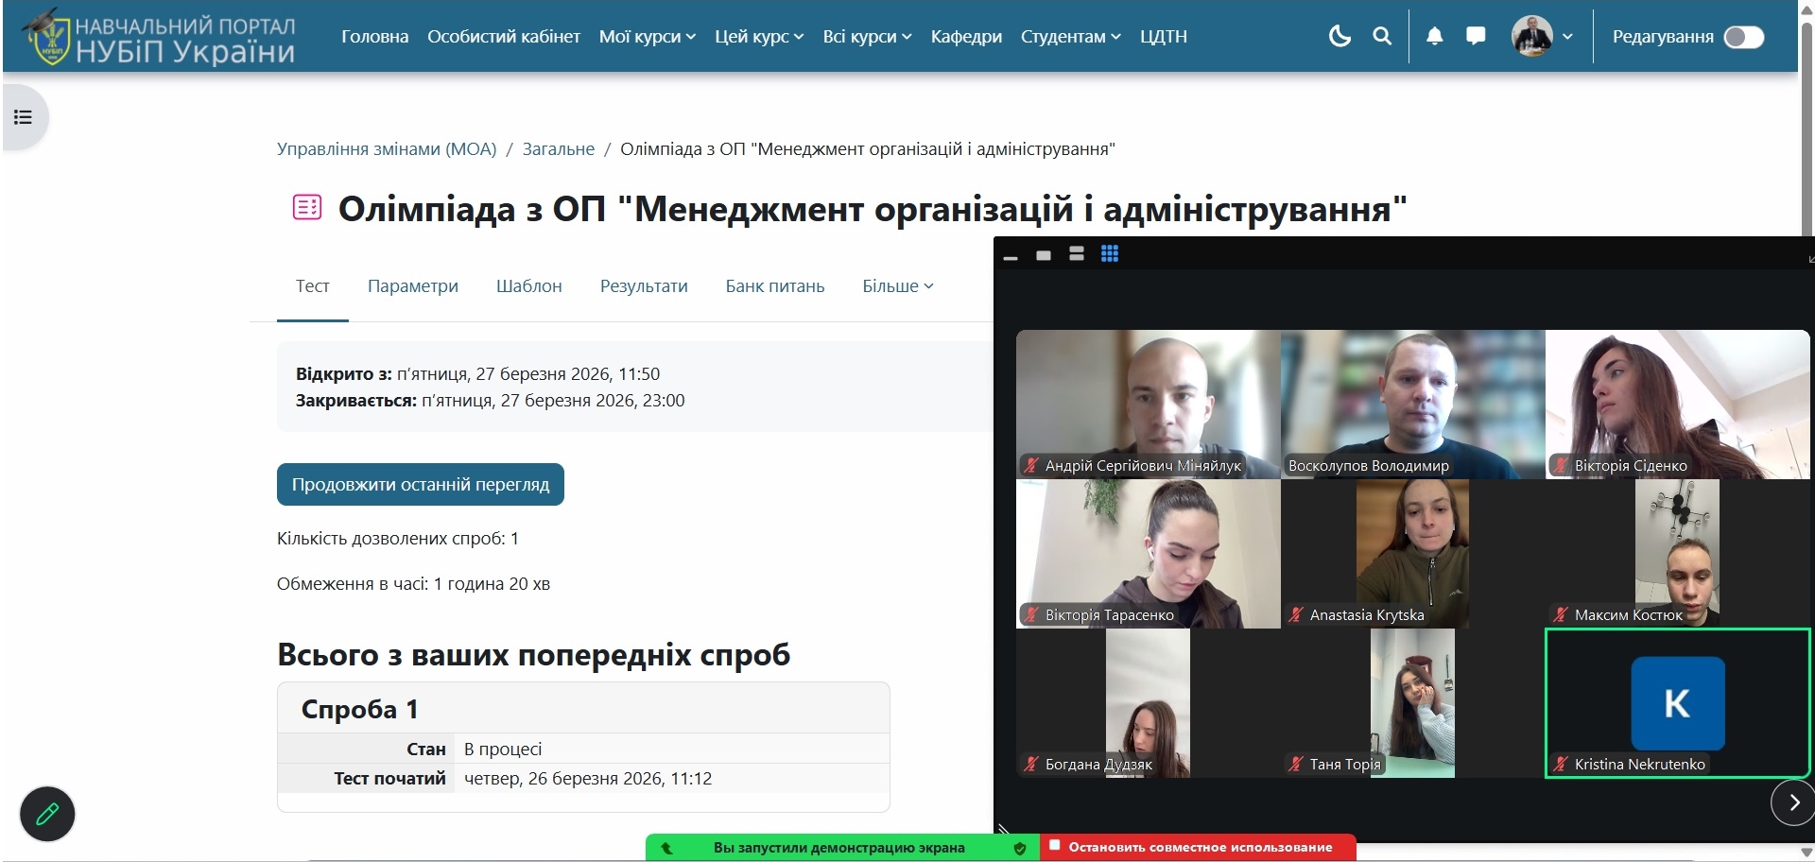Click the quiz activity icon beside title
1815x862 pixels.
point(307,207)
